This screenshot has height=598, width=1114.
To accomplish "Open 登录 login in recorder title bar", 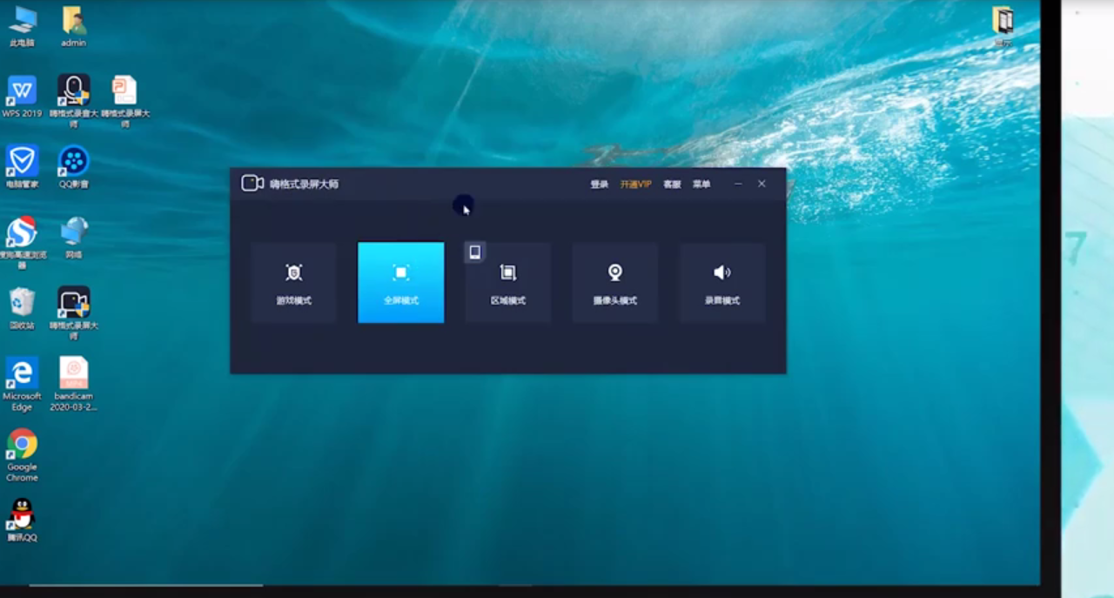I will (600, 185).
